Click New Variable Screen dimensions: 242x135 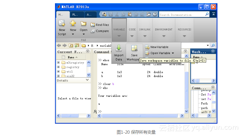tap(157, 47)
